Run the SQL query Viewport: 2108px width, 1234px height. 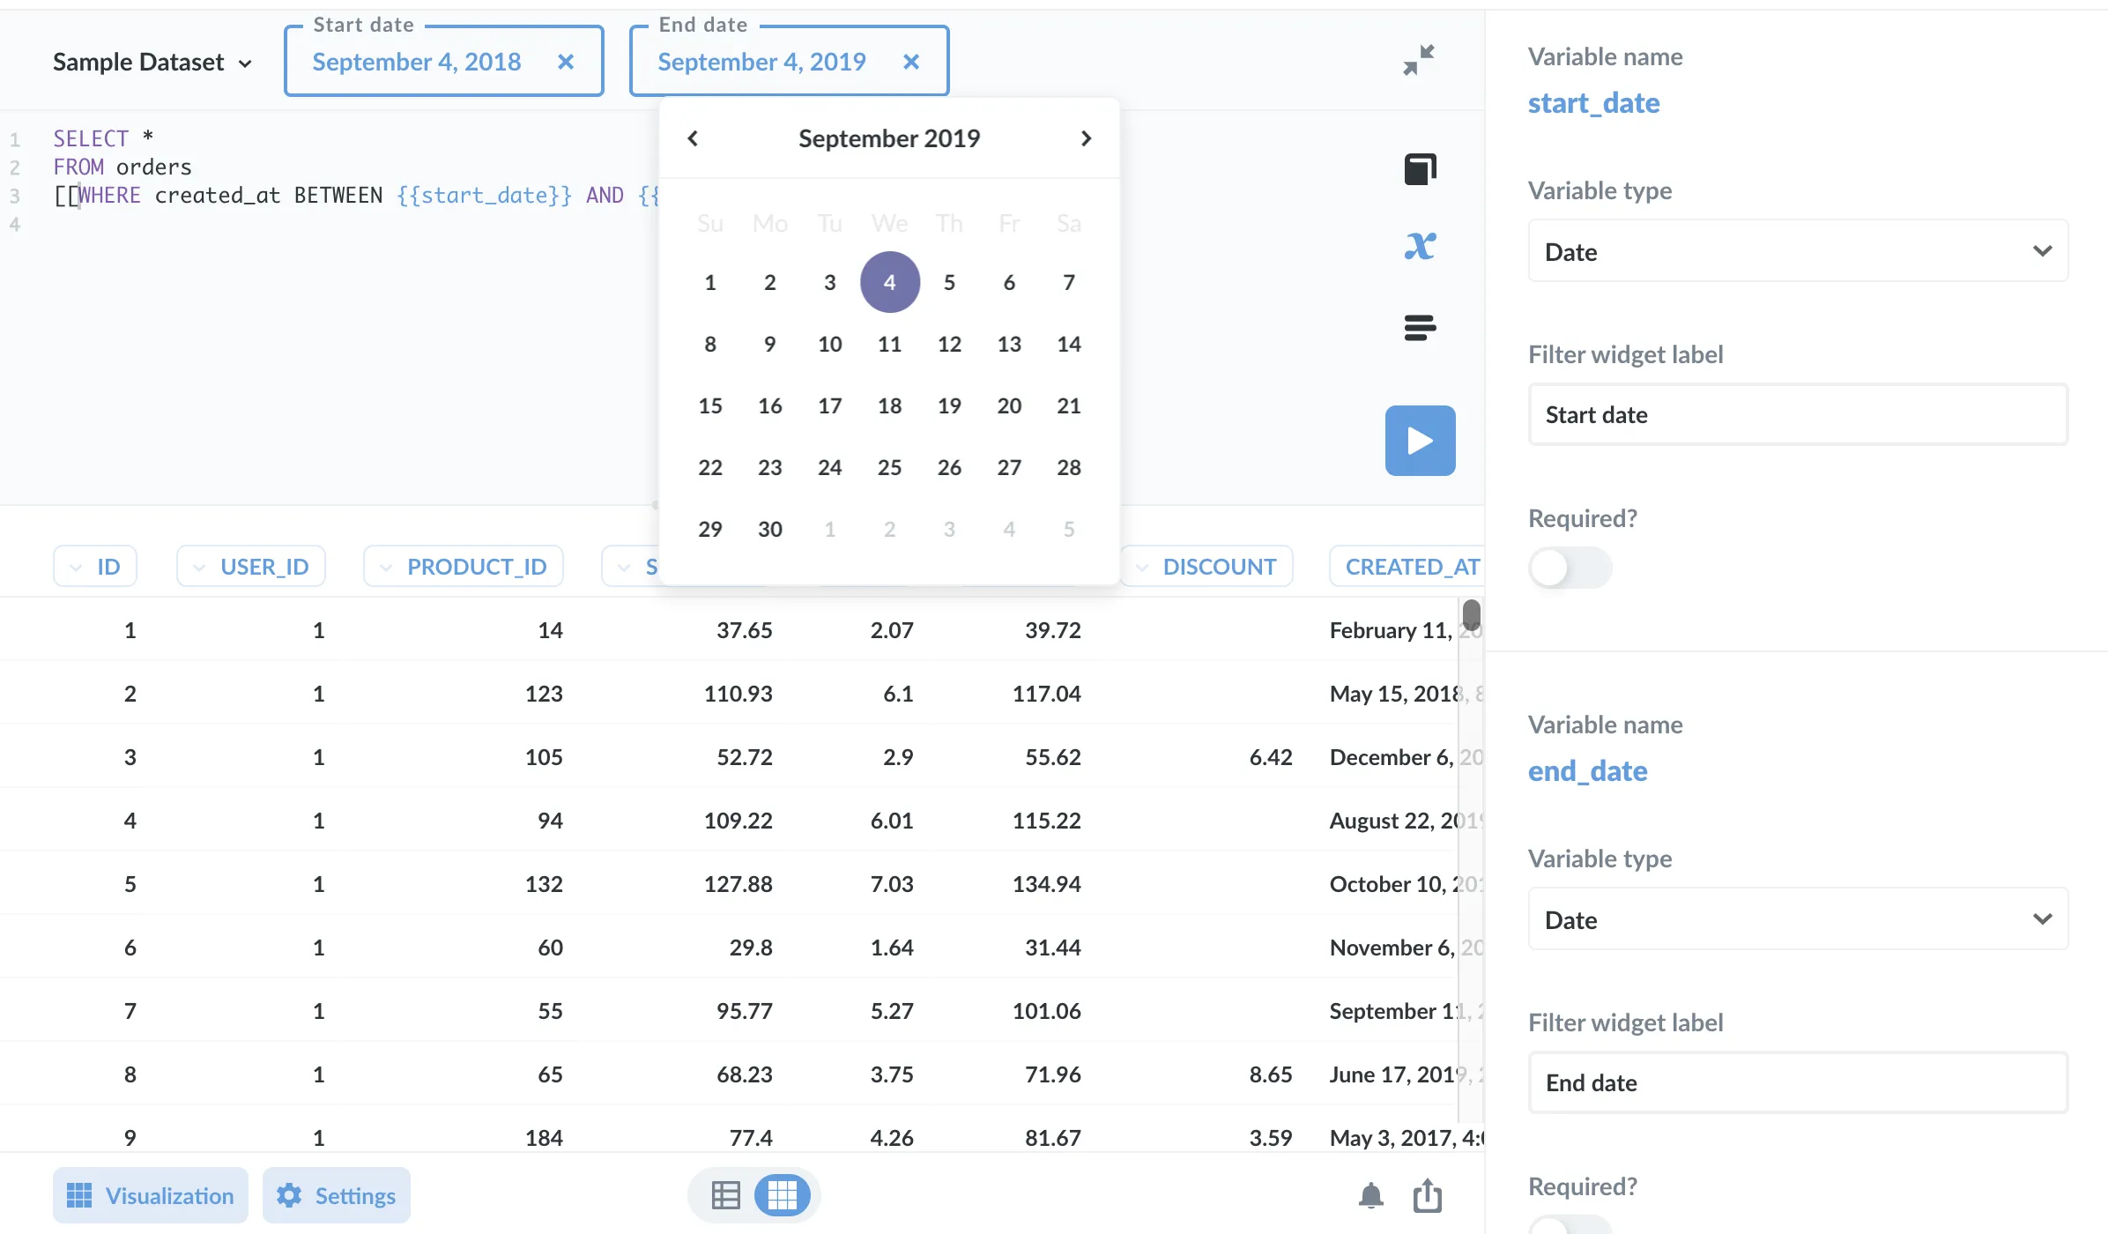pos(1419,440)
